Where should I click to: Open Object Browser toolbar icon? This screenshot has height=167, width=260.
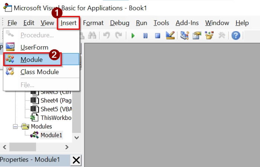[209, 35]
